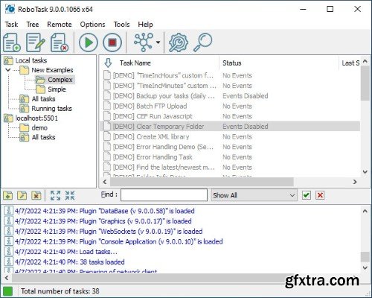Viewport: 372px width, 298px height.
Task: Click the add folder icon below tree
Action: tap(8, 195)
